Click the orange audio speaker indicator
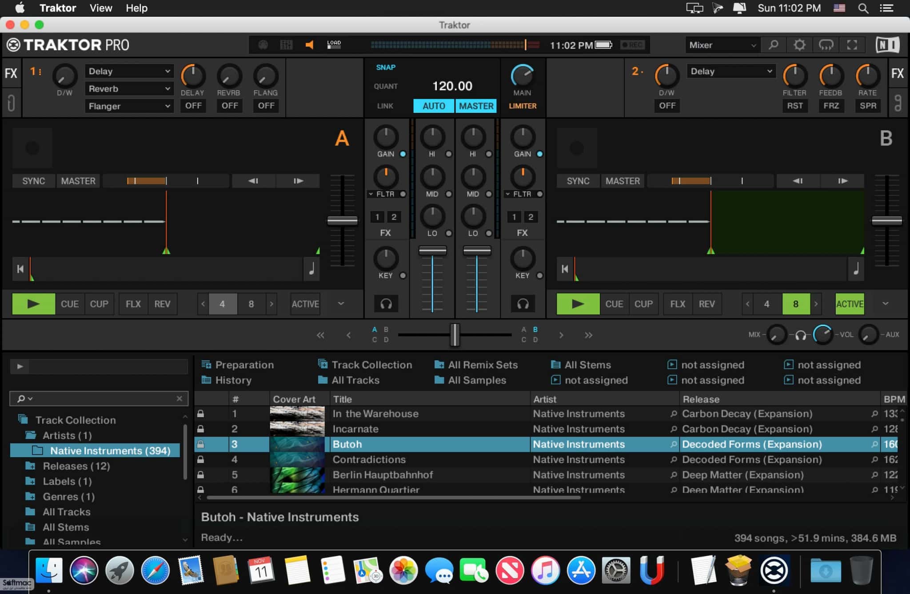The image size is (910, 594). point(310,44)
